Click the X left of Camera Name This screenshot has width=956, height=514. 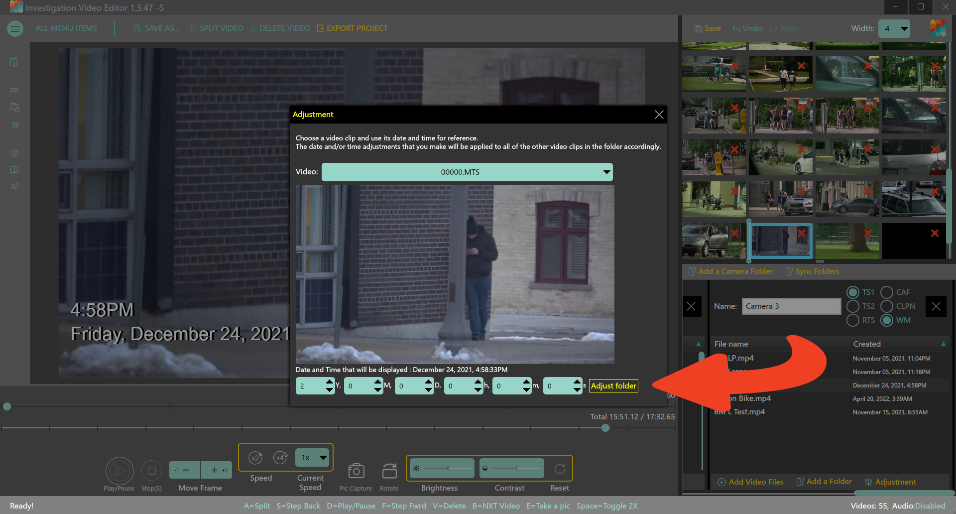[691, 306]
